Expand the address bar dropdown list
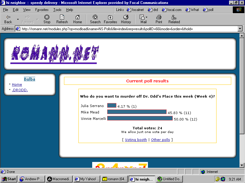Image resolution: width=245 pixels, height=183 pixels. tap(240, 29)
